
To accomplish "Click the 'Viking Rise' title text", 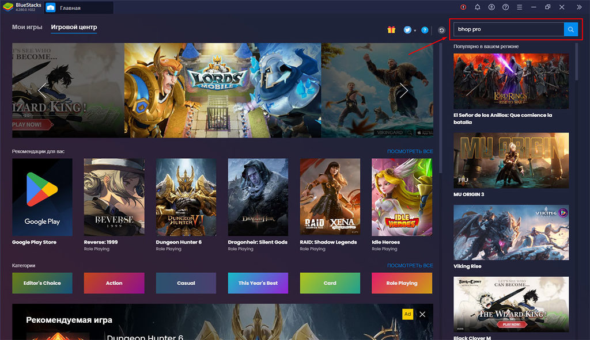I will click(x=467, y=266).
